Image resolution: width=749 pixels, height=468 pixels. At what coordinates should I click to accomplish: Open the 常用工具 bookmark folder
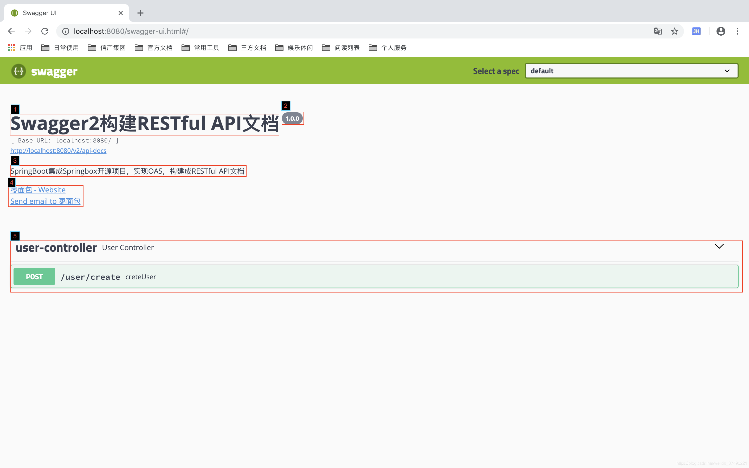pos(200,48)
